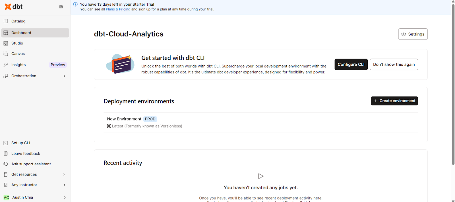Image resolution: width=455 pixels, height=202 pixels.
Task: Open the Catalog section from the sidebar
Action: [18, 21]
